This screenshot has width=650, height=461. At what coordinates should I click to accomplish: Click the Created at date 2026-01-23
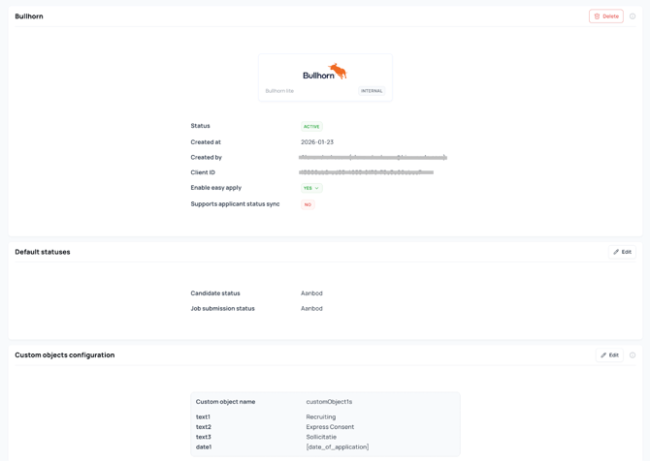tap(317, 142)
